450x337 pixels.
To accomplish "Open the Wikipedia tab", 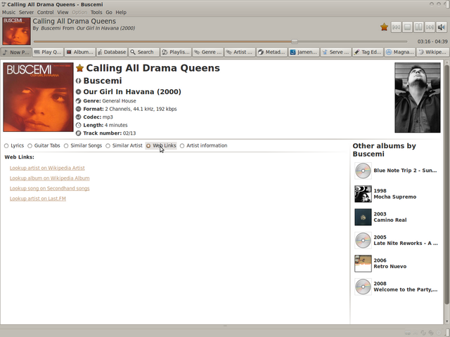I will [x=432, y=52].
